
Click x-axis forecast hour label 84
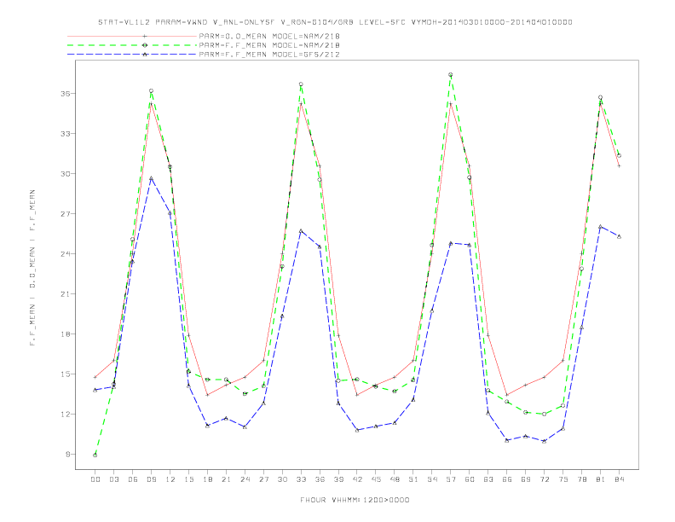pyautogui.click(x=619, y=479)
